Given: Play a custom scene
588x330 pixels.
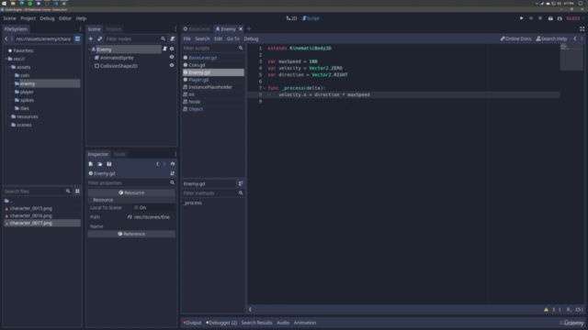Looking at the screenshot, I should click(x=560, y=18).
